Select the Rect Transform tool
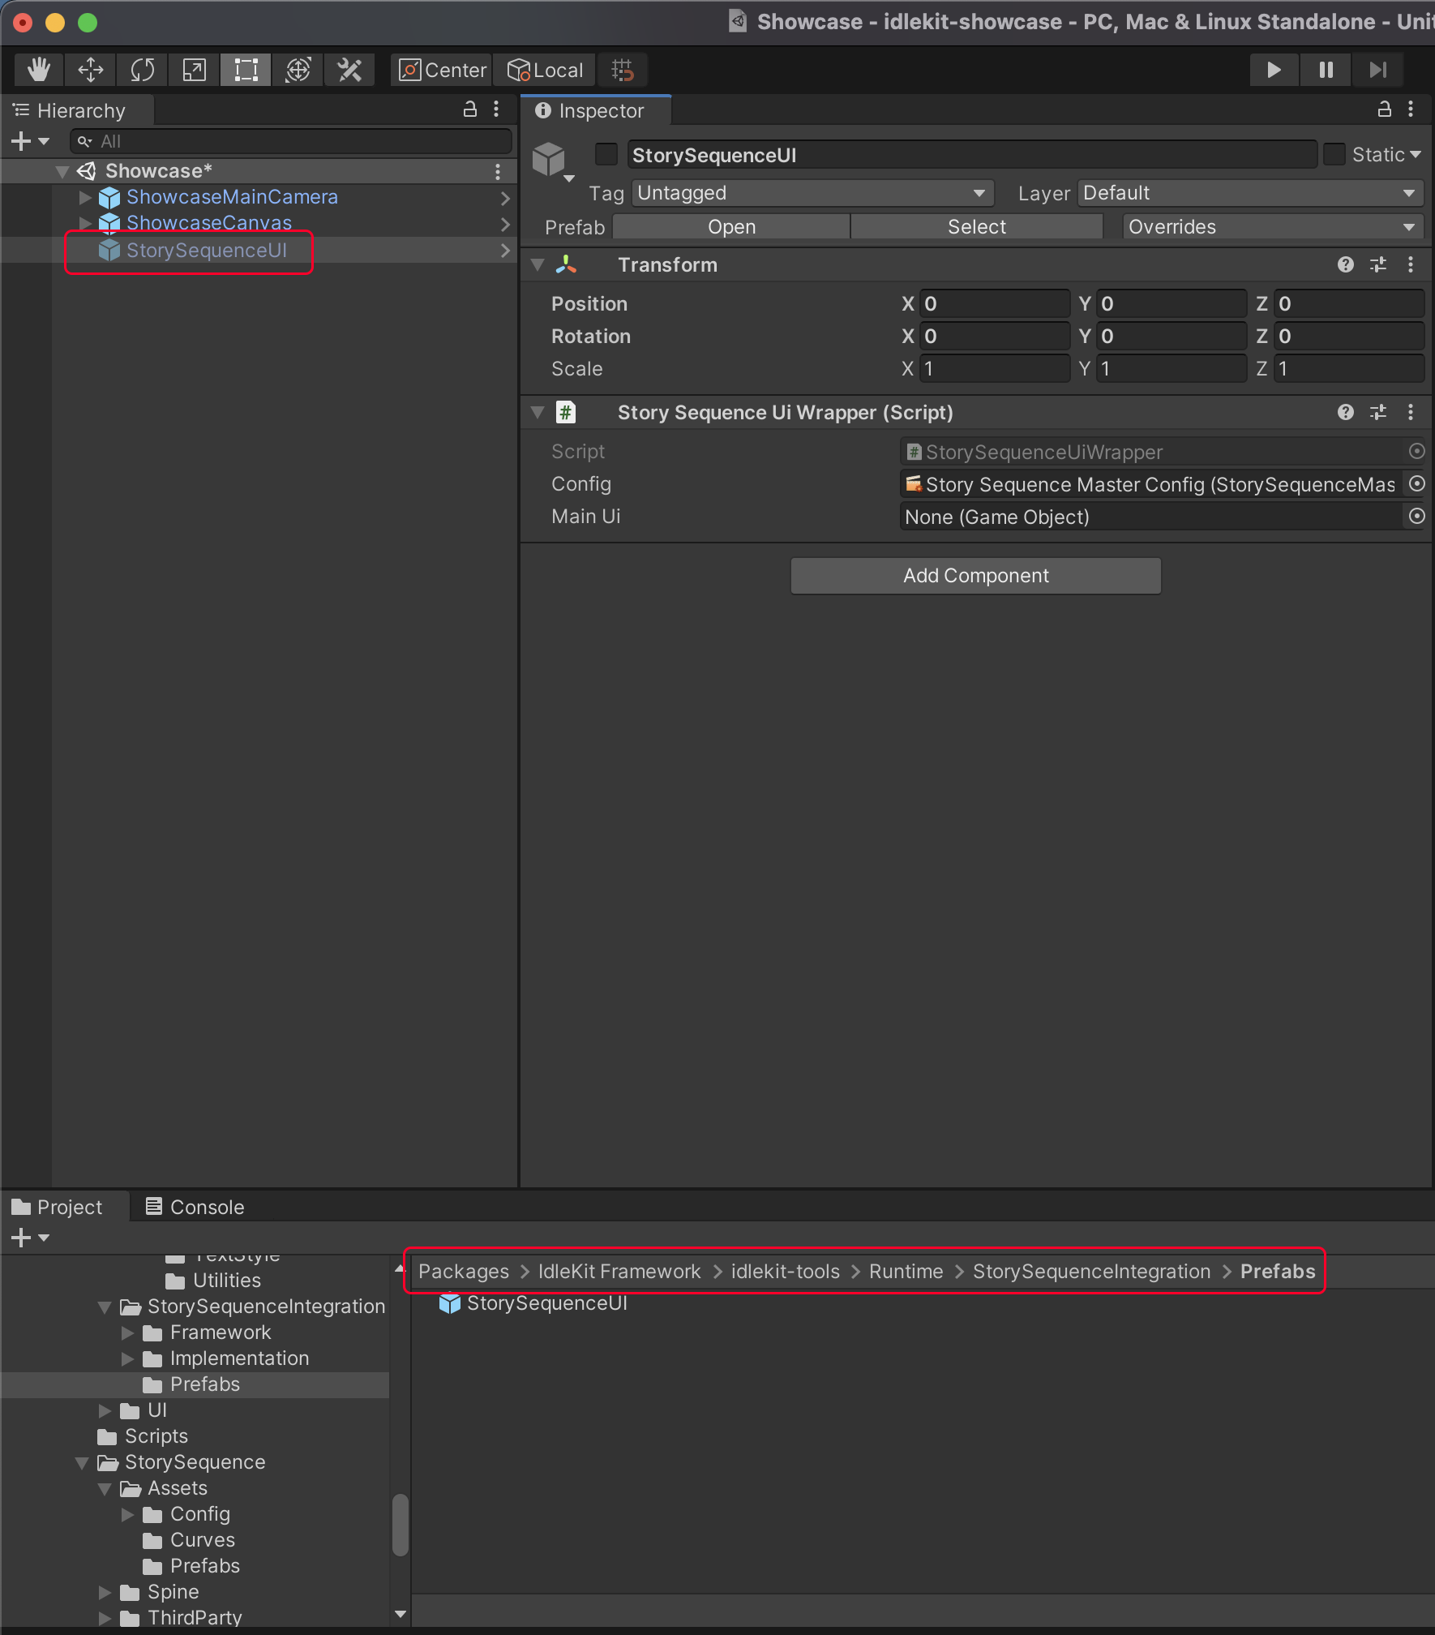The width and height of the screenshot is (1435, 1635). (246, 71)
